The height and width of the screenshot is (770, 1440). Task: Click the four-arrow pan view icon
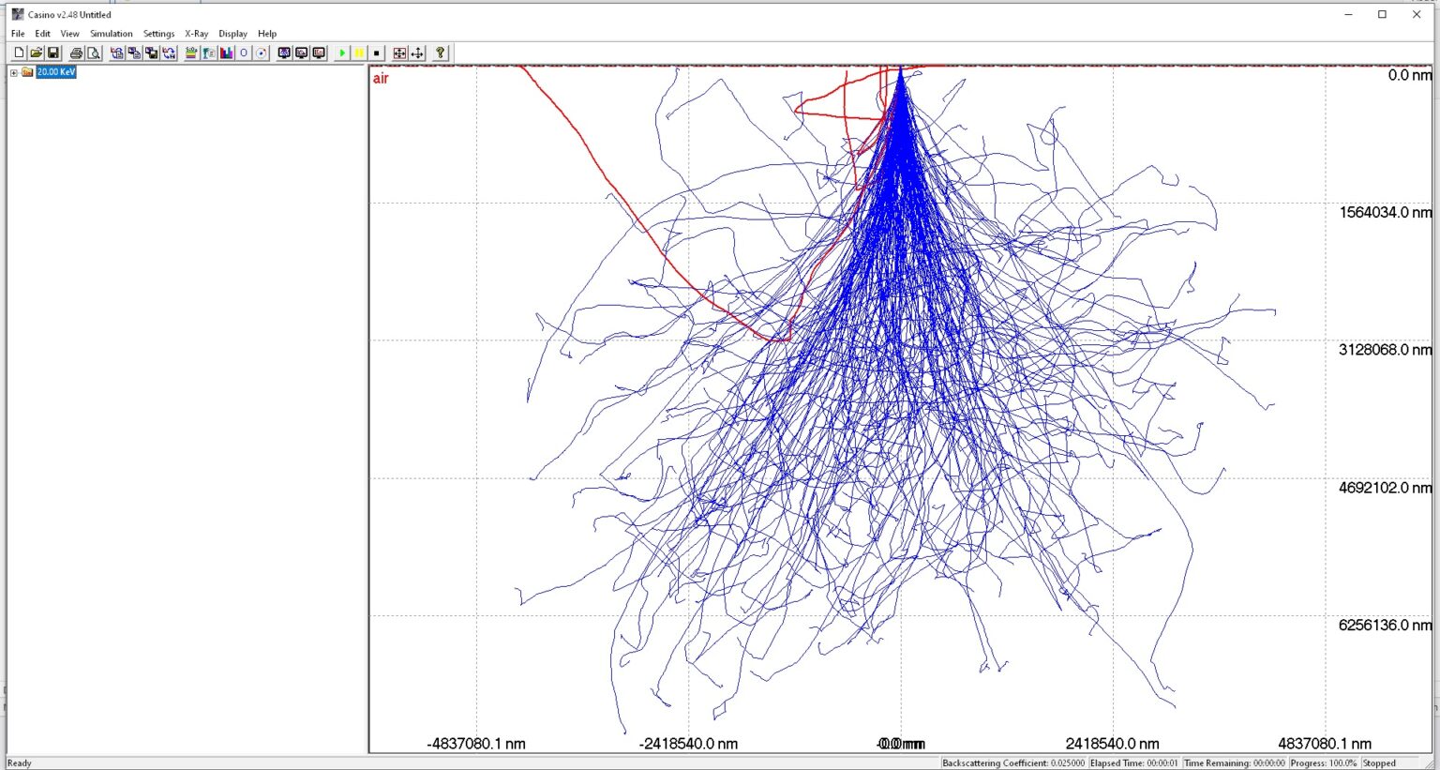(x=417, y=53)
